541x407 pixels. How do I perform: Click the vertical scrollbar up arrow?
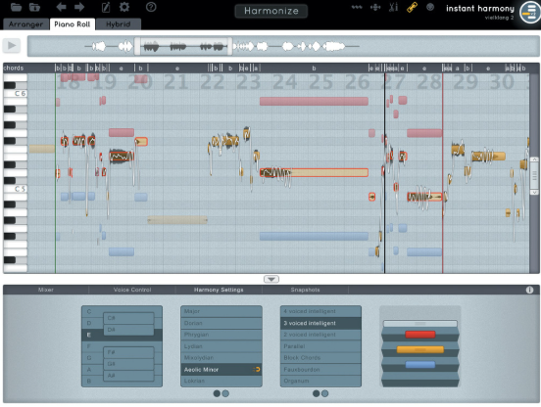pyautogui.click(x=534, y=159)
